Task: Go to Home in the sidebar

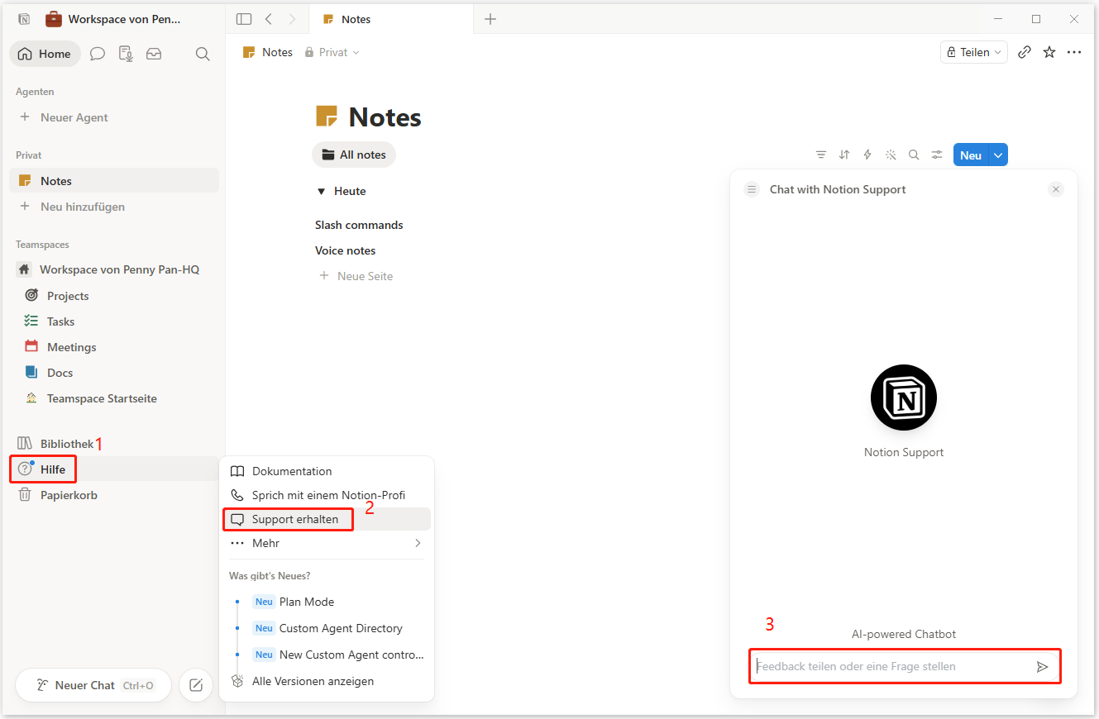Action: coord(45,54)
